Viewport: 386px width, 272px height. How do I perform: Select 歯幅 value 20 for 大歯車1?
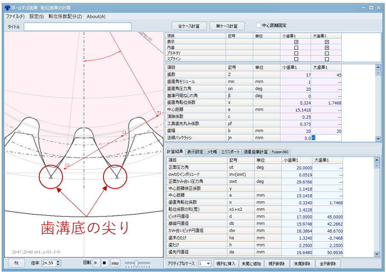tap(326, 131)
